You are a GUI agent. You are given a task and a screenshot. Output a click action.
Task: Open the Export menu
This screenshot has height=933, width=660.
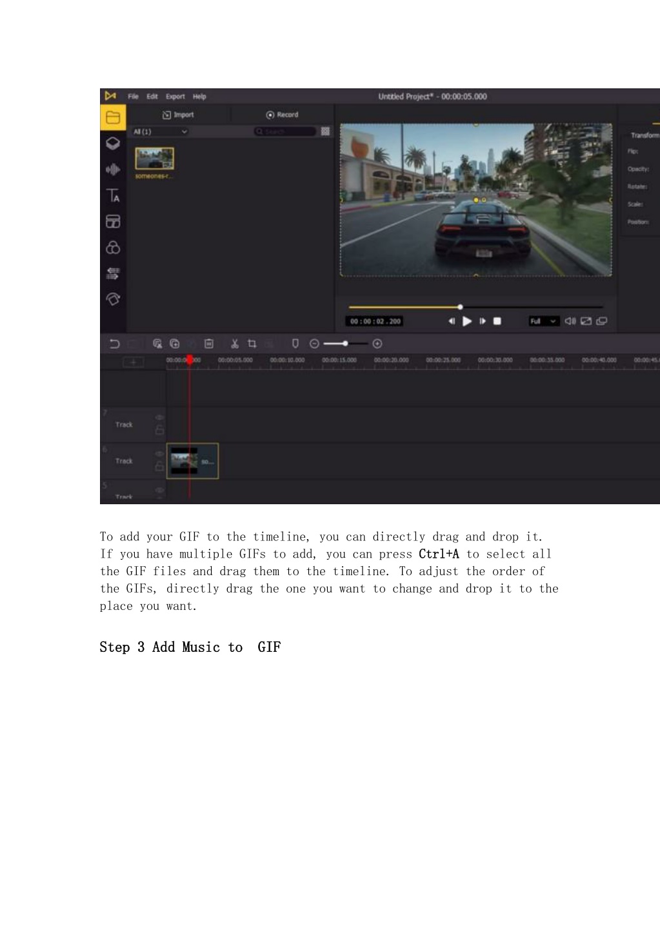tap(175, 96)
